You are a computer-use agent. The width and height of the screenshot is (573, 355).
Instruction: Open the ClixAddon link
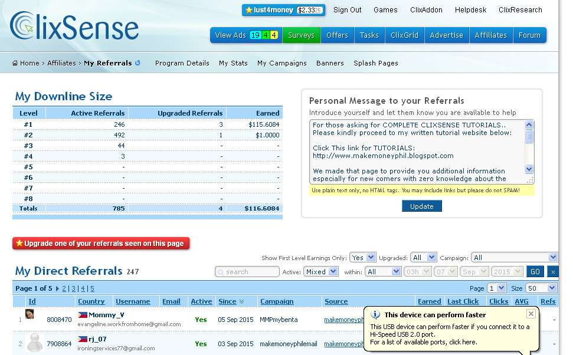[426, 10]
